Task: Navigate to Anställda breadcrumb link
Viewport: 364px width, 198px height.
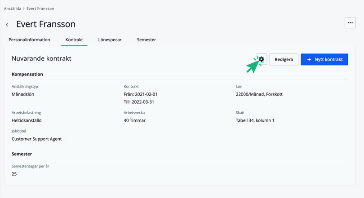Action: (x=13, y=9)
